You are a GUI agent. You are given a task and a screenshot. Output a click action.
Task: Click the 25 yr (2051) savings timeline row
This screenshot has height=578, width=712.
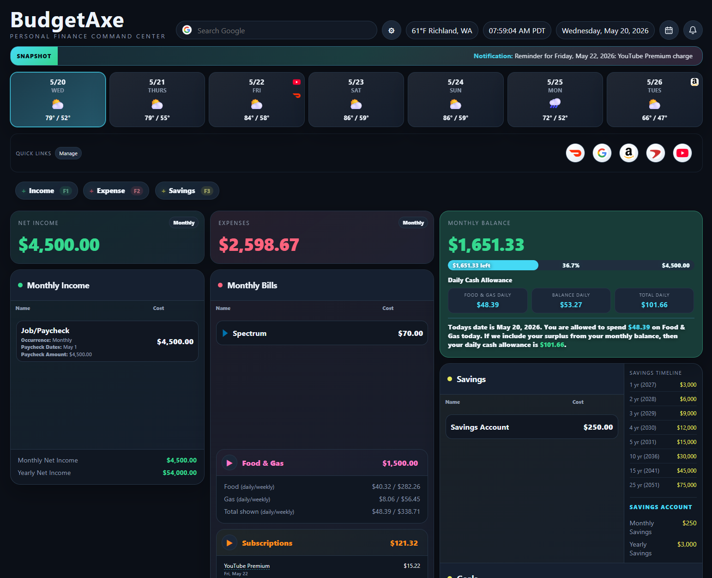point(663,485)
